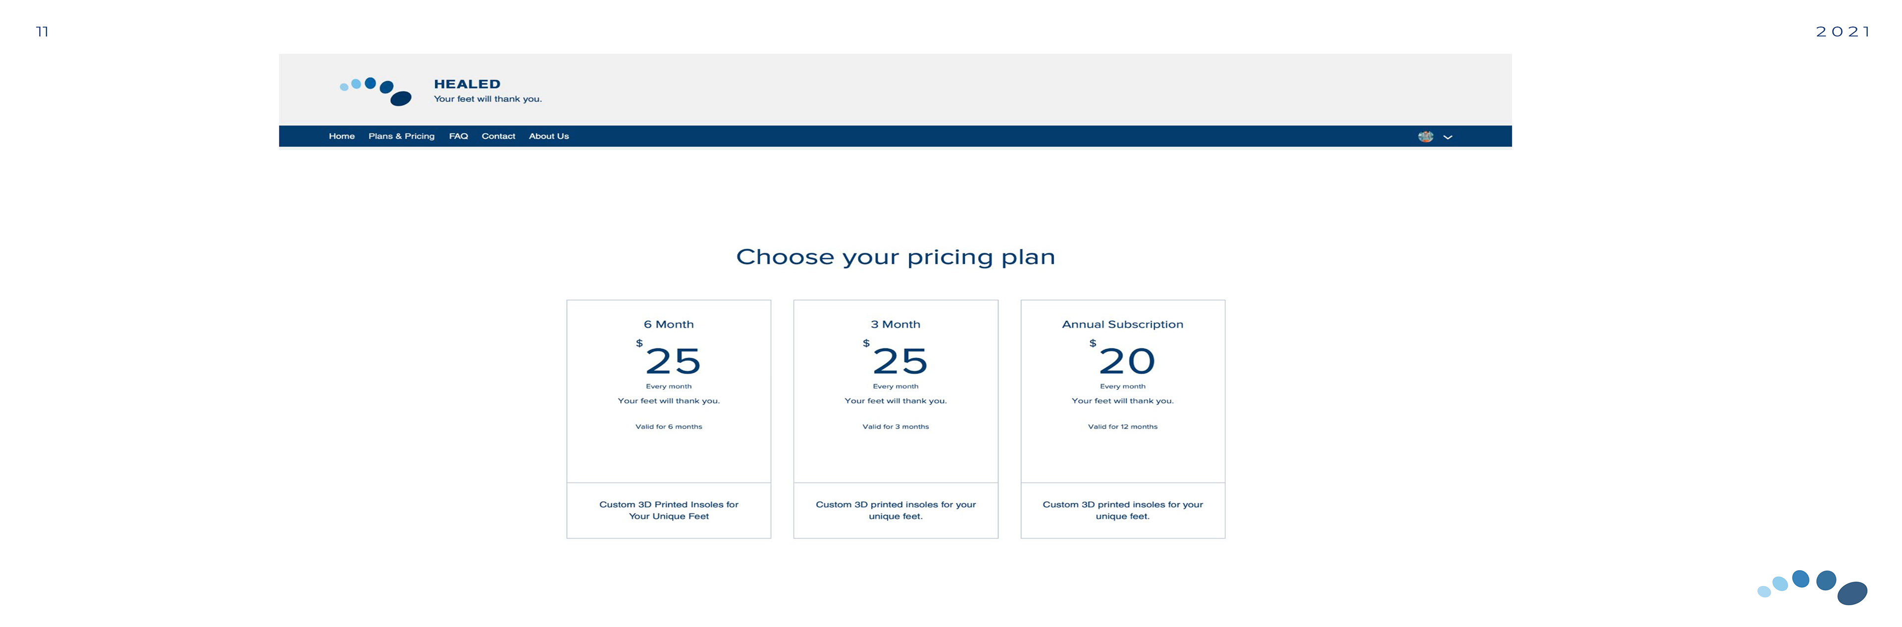Click the HEALED site title
This screenshot has height=627, width=1902.
[468, 84]
